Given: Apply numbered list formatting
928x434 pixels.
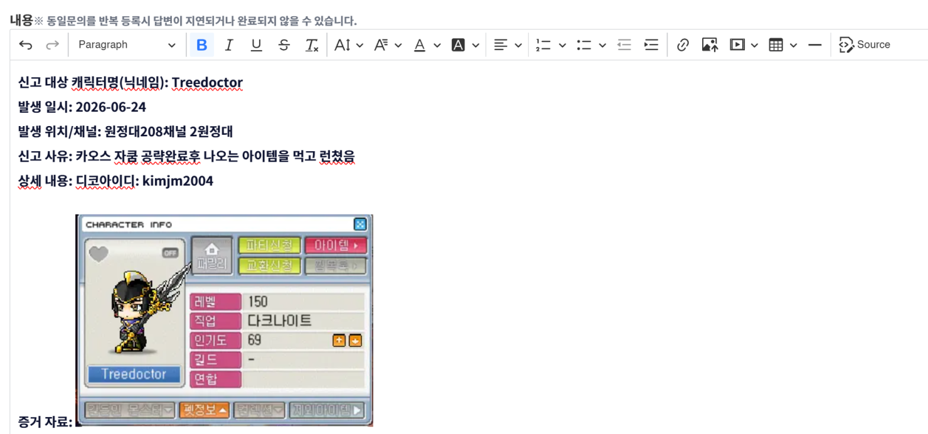Looking at the screenshot, I should (x=543, y=45).
